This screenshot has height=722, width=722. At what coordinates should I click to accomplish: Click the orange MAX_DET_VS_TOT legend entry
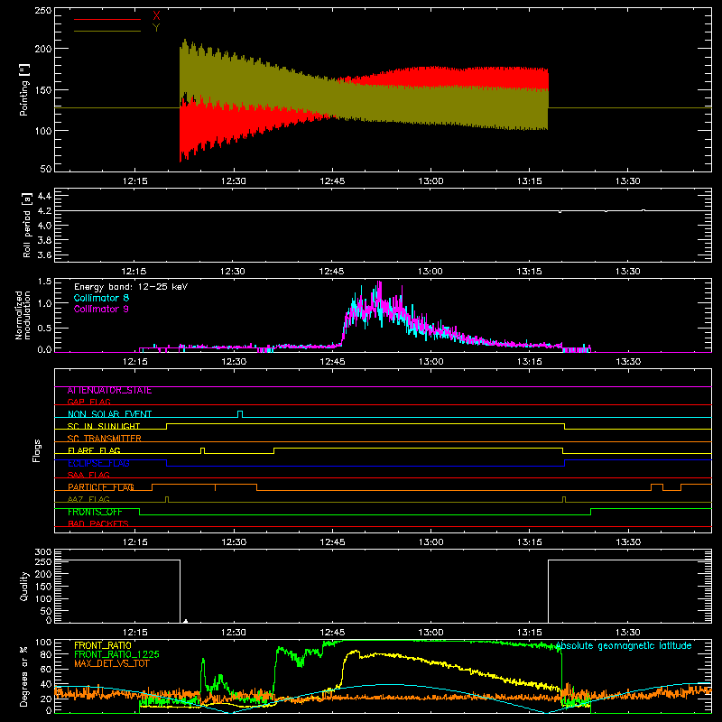tap(112, 663)
